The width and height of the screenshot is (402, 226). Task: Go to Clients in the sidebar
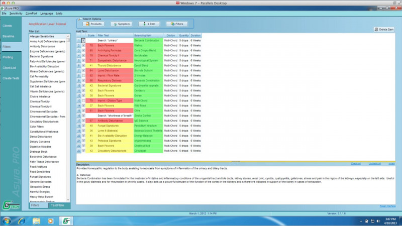(x=7, y=26)
